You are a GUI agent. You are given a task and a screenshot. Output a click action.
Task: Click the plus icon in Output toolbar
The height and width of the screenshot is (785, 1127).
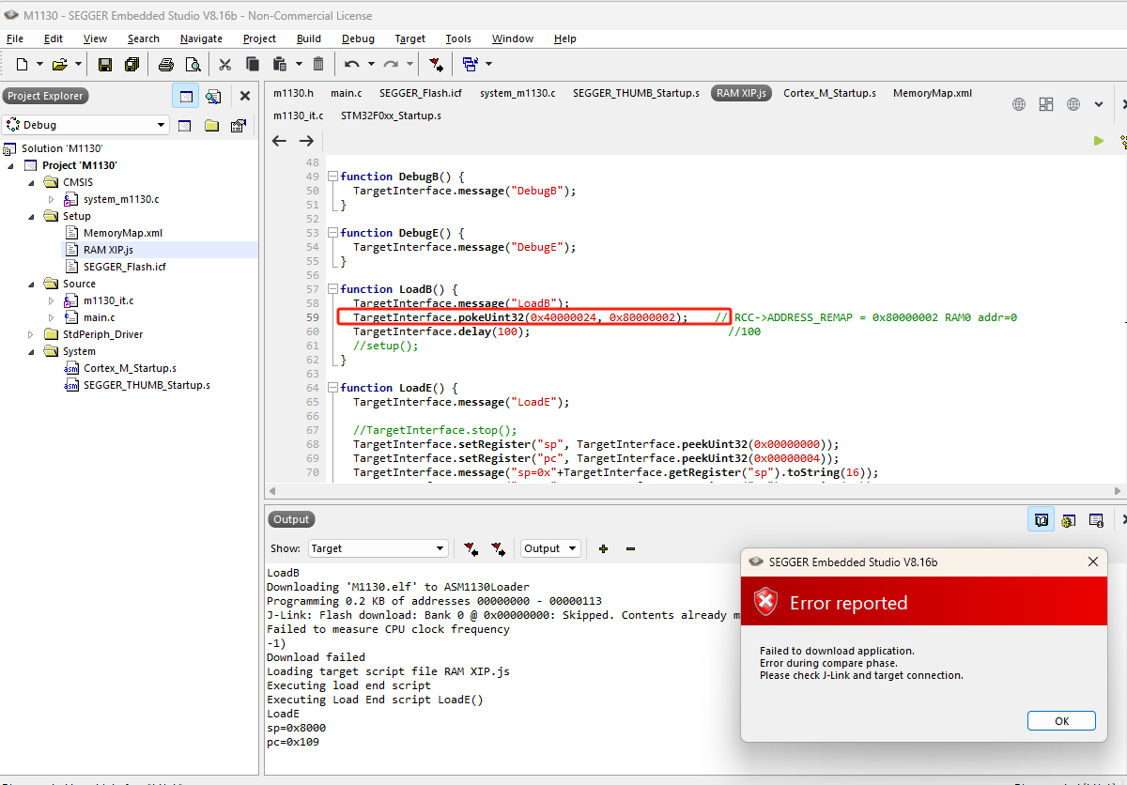(x=603, y=548)
